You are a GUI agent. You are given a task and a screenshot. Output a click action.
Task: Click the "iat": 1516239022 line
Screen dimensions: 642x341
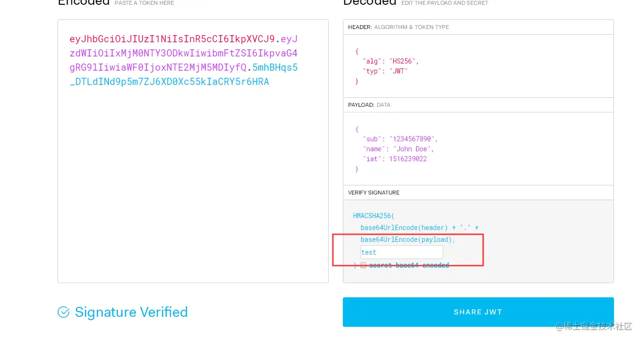[395, 159]
